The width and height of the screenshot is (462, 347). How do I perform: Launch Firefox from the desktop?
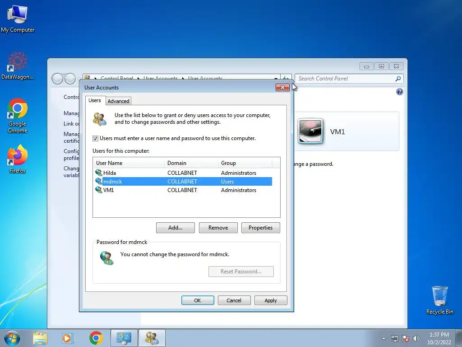click(x=18, y=159)
